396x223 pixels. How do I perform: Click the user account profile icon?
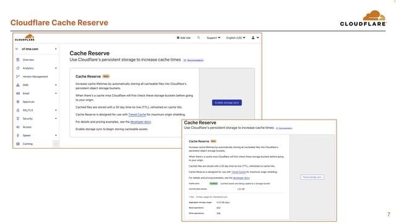point(253,38)
